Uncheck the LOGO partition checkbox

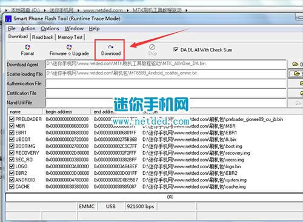pyautogui.click(x=12, y=166)
